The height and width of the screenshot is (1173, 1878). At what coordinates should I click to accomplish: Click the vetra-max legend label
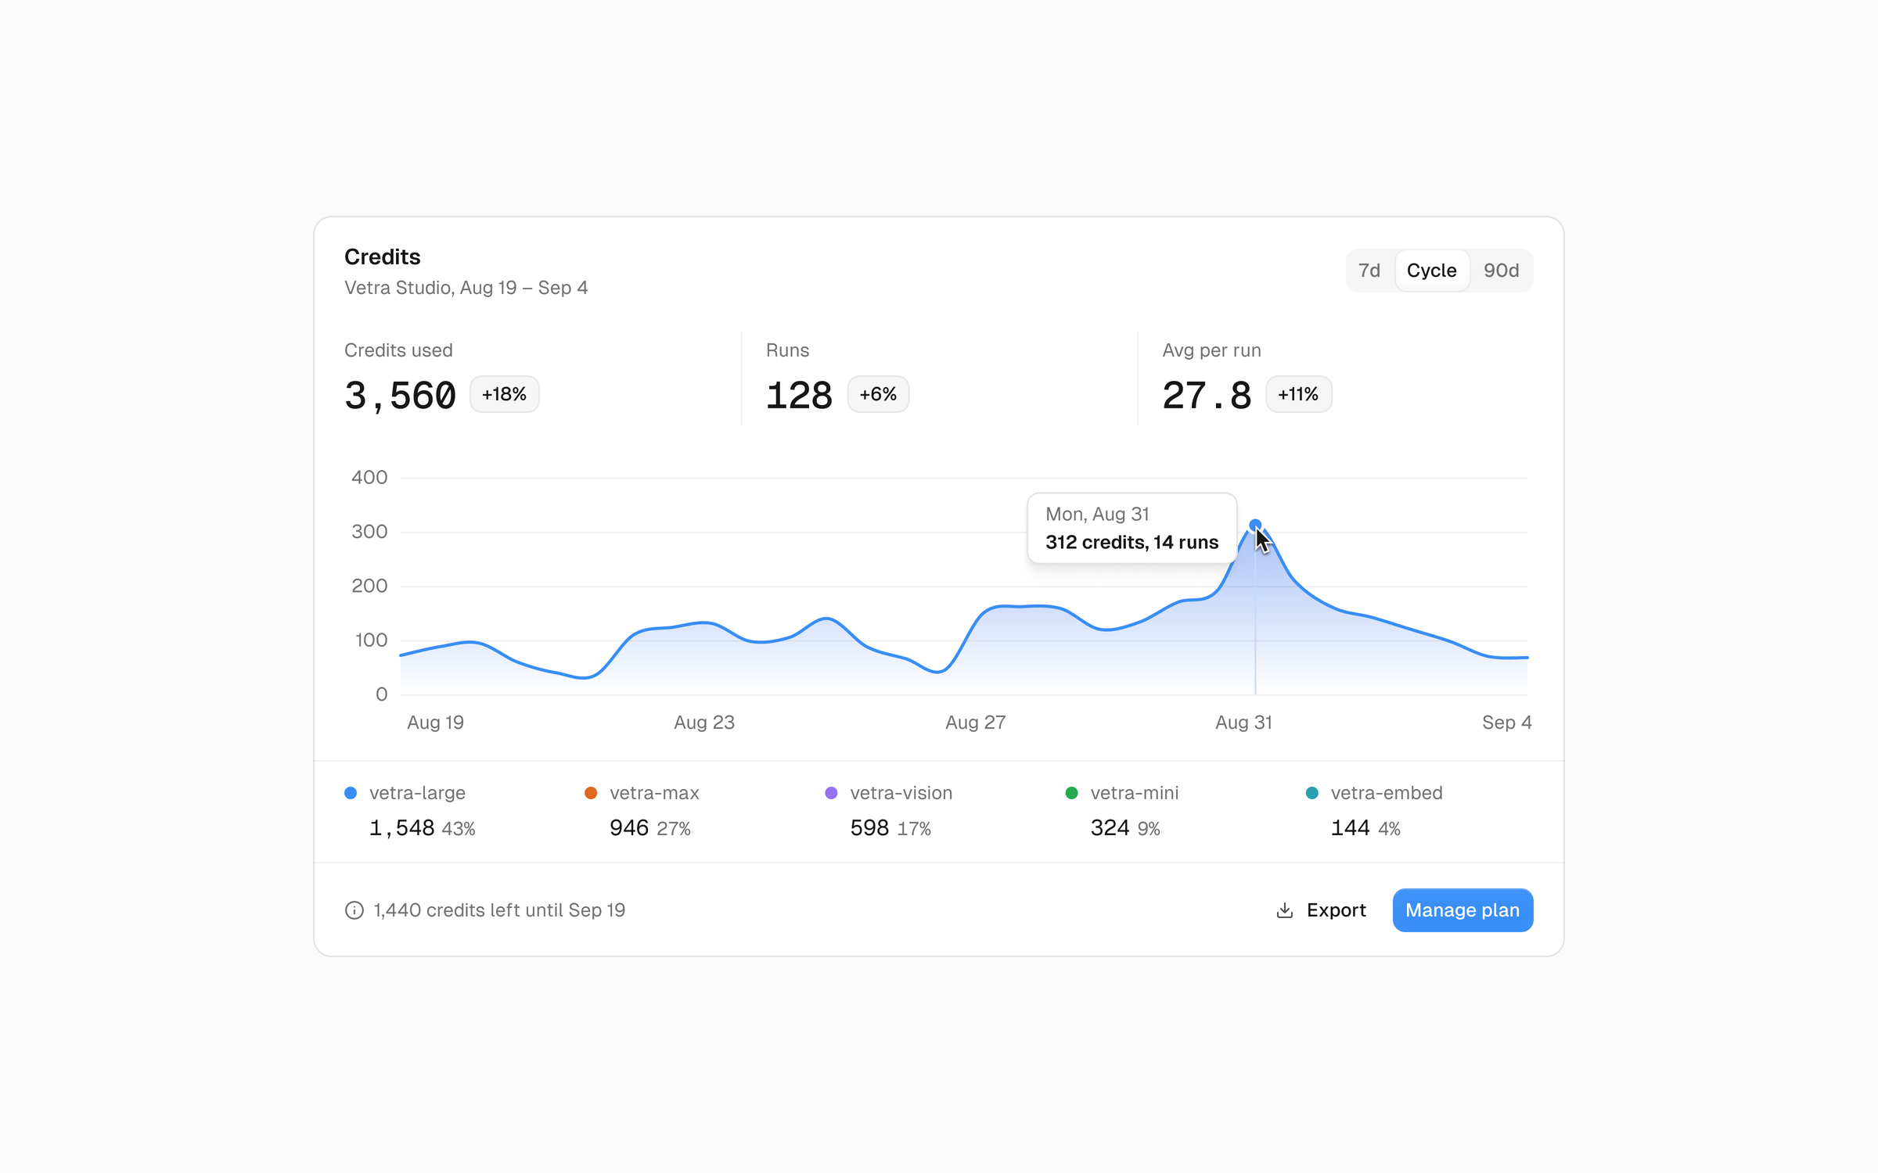pos(654,793)
